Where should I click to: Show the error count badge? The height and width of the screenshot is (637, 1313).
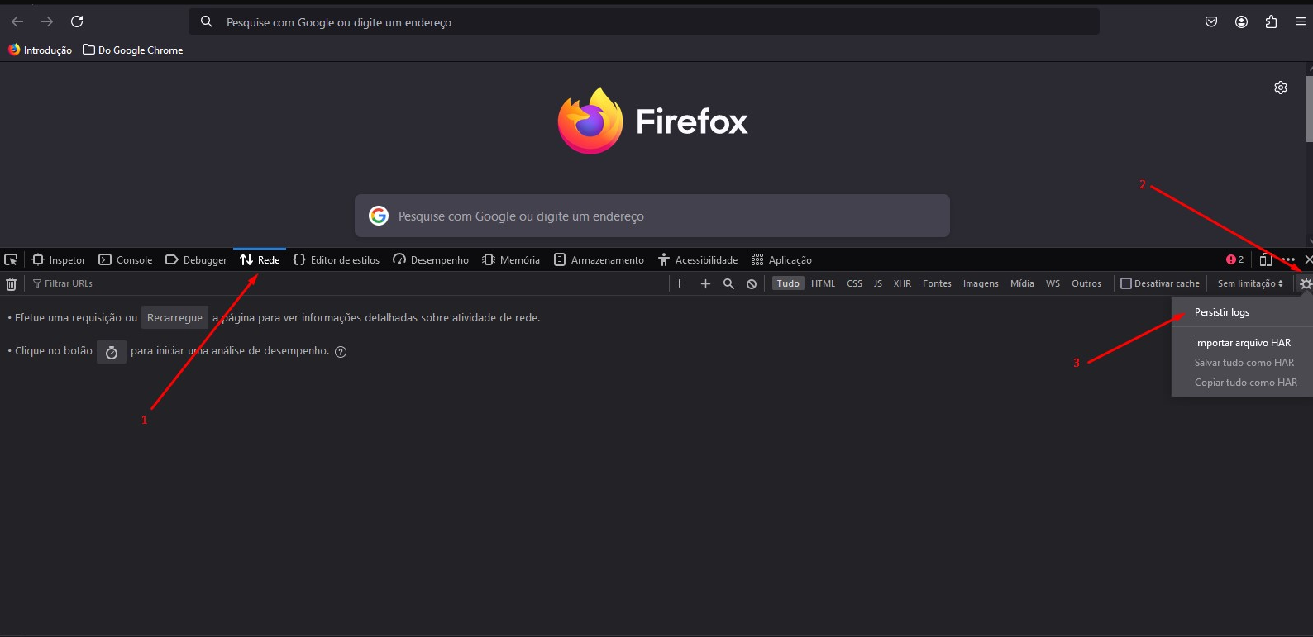(x=1235, y=259)
